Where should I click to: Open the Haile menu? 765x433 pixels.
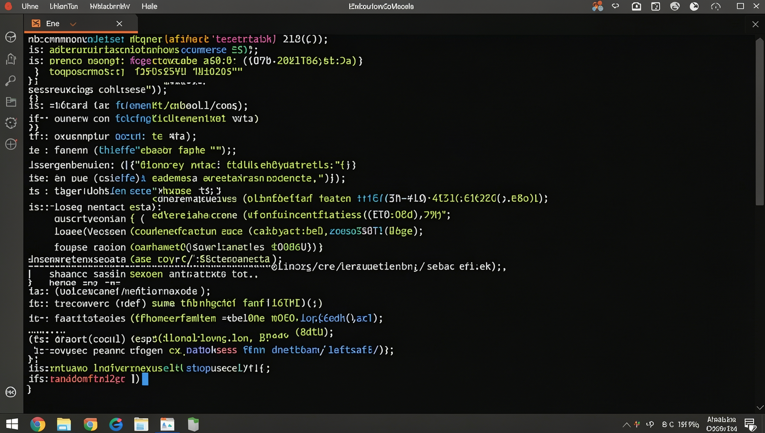[149, 6]
